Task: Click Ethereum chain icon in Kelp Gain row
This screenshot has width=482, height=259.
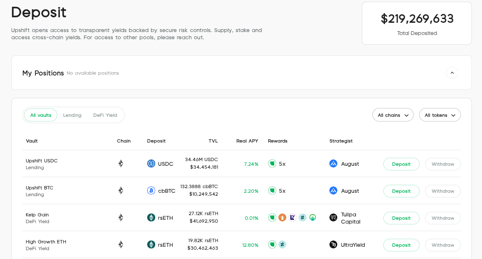Action: 121,218
